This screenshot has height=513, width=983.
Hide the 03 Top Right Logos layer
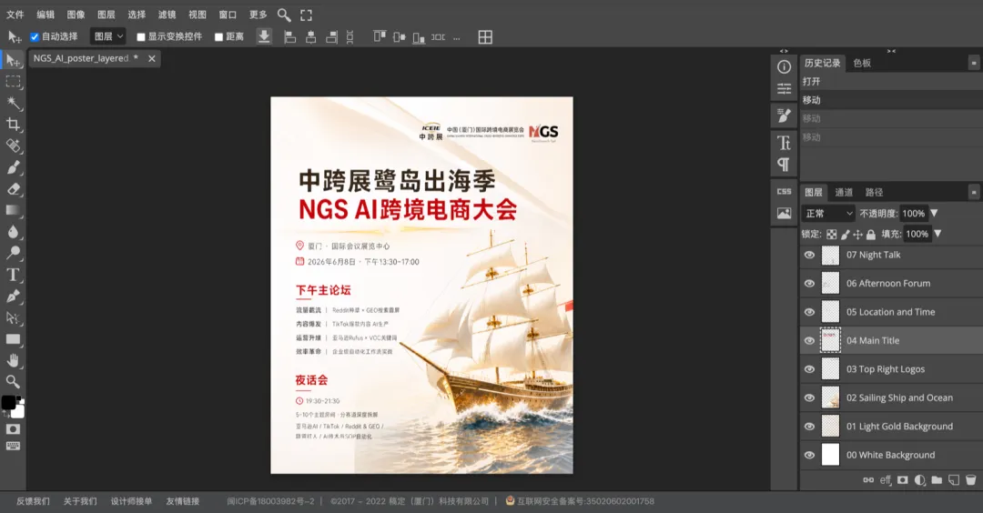coord(809,369)
